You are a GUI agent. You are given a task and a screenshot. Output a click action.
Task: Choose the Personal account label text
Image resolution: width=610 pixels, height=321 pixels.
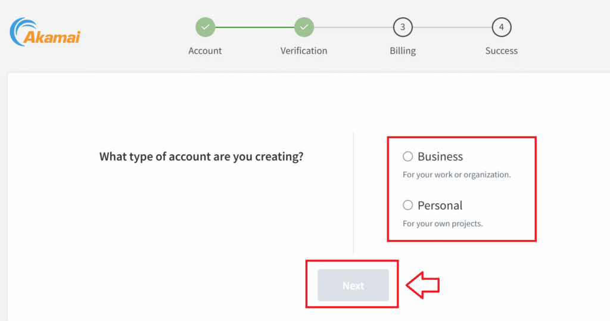[440, 205]
